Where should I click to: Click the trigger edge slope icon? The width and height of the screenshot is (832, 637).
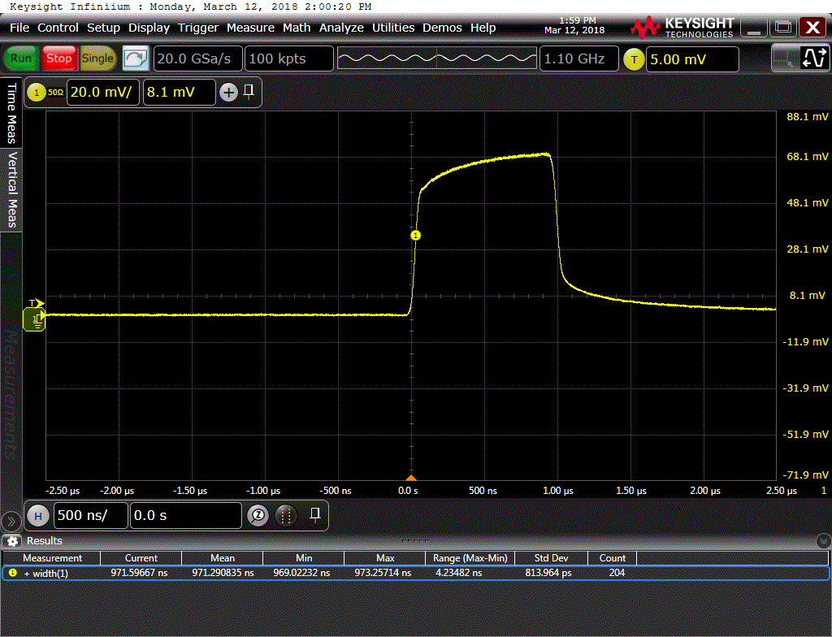click(x=813, y=58)
